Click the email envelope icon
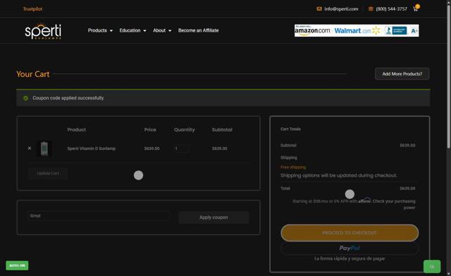This screenshot has height=276, width=451. pyautogui.click(x=319, y=9)
